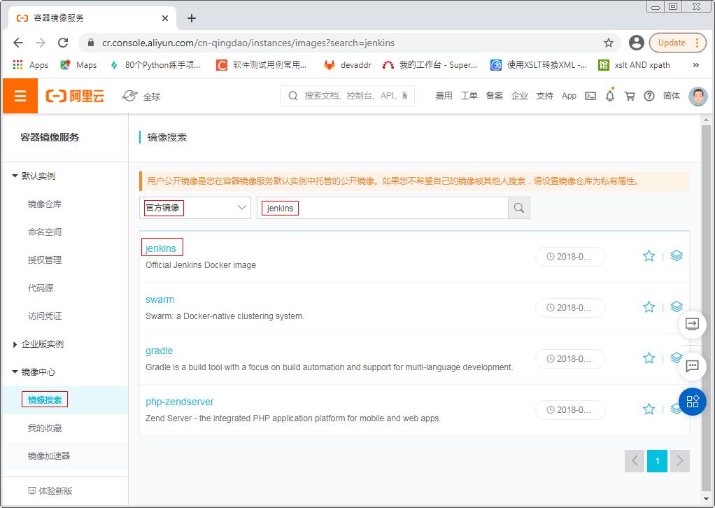Viewport: 715px width, 508px height.
Task: Favorite the jenkins image with star icon
Action: (649, 256)
